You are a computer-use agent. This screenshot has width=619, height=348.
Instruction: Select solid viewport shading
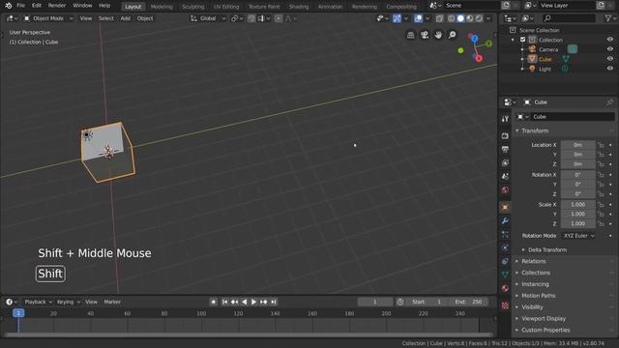pos(460,18)
